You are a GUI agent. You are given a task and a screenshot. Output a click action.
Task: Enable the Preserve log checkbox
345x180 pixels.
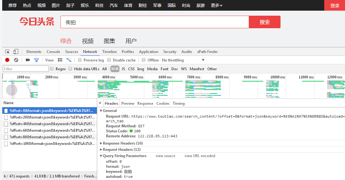[x=80, y=60]
